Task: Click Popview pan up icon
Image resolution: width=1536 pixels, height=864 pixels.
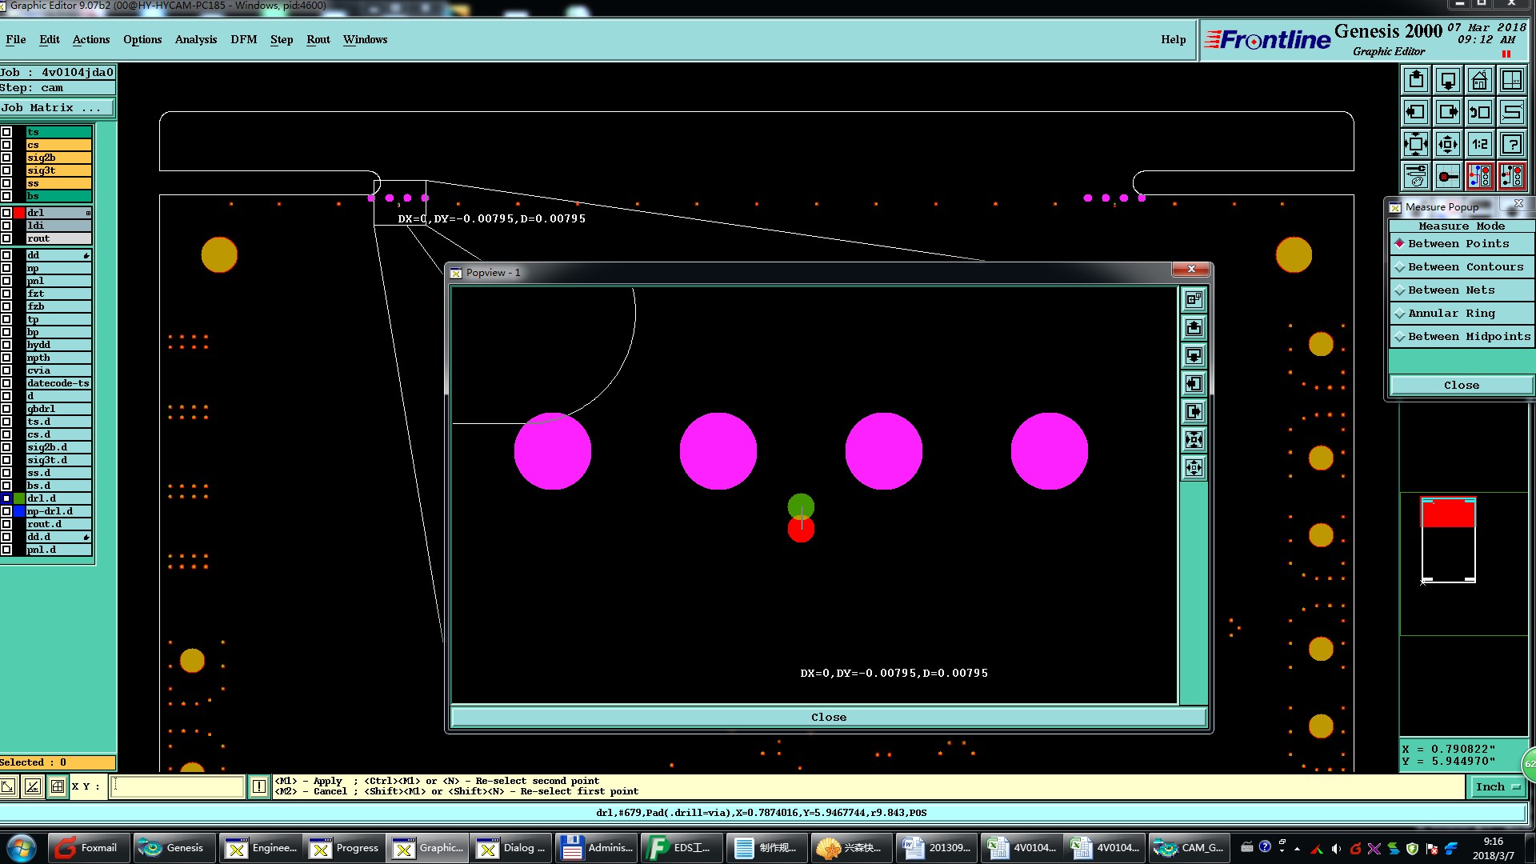Action: coord(1194,327)
